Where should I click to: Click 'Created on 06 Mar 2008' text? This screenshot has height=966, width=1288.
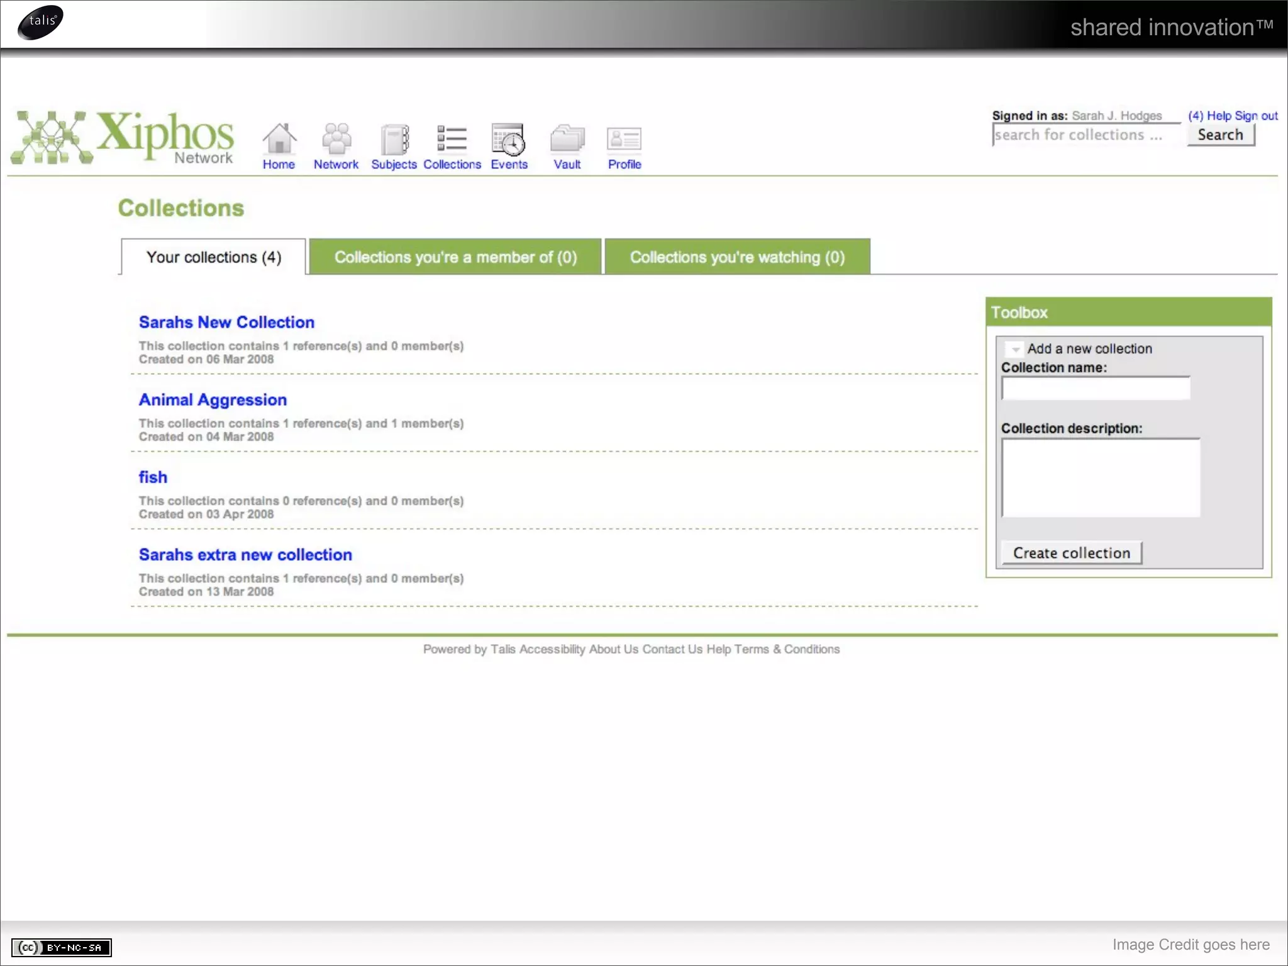click(206, 359)
